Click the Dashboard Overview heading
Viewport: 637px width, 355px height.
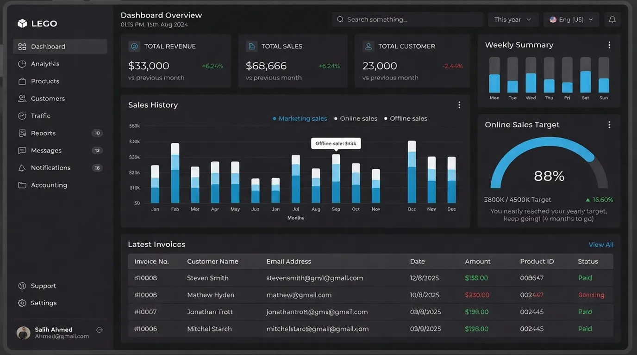coord(161,15)
